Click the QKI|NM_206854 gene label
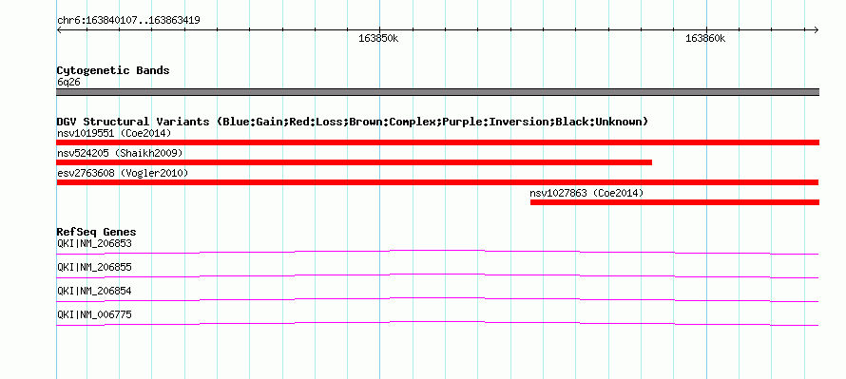 [94, 291]
